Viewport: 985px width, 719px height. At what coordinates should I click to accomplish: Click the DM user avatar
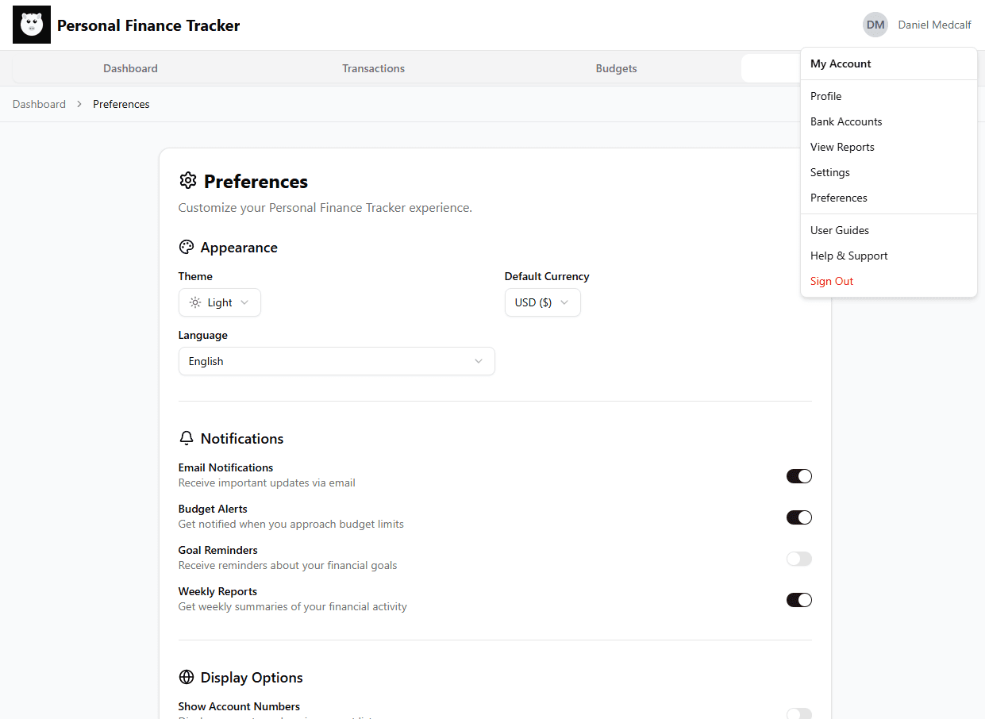point(875,25)
